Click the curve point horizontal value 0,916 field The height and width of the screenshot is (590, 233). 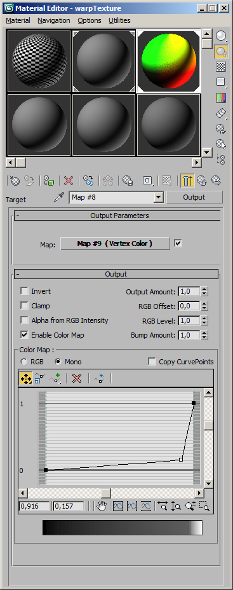34,507
